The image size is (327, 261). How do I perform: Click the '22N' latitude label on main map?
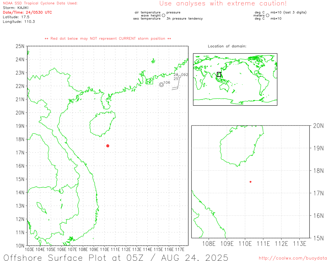pyautogui.click(x=20, y=86)
